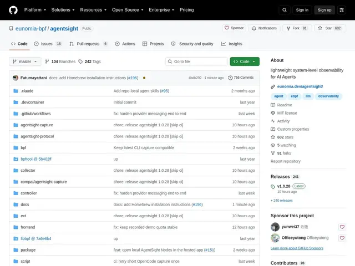
Task: Click the Sign up button
Action: (324, 10)
